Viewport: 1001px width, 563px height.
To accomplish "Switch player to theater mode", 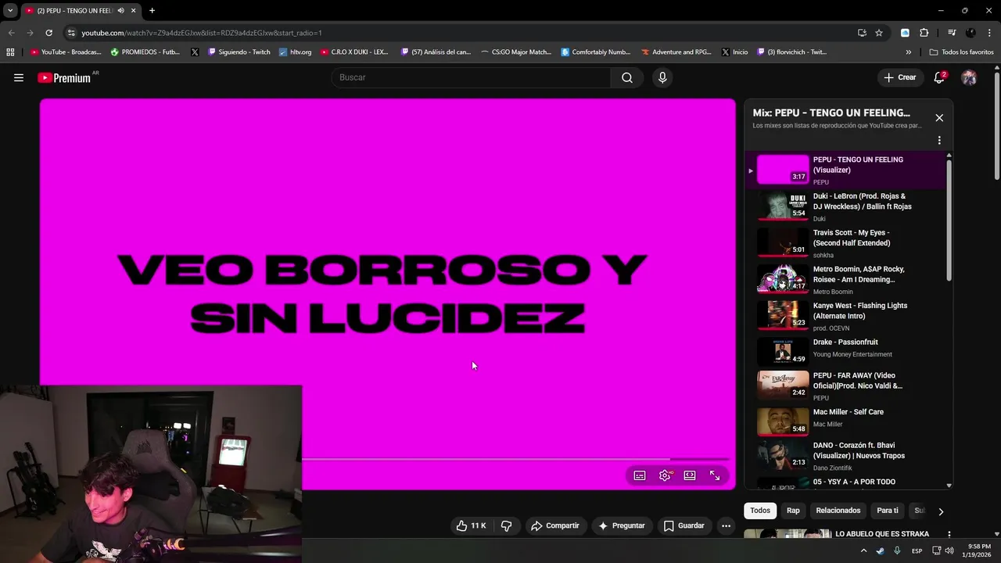I will [690, 475].
